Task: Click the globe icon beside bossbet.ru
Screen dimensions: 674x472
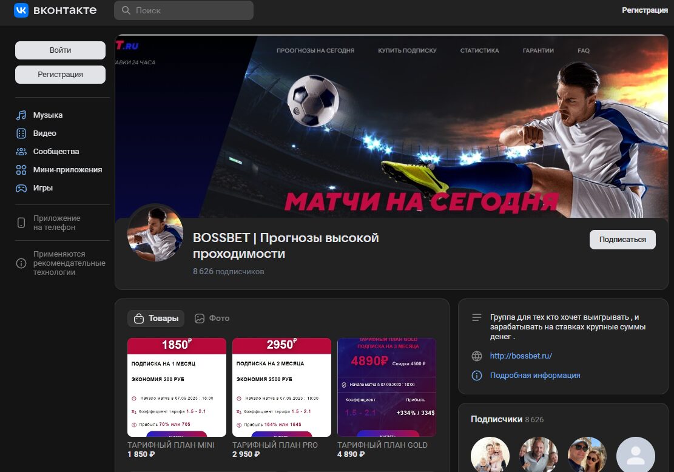Action: (x=477, y=356)
